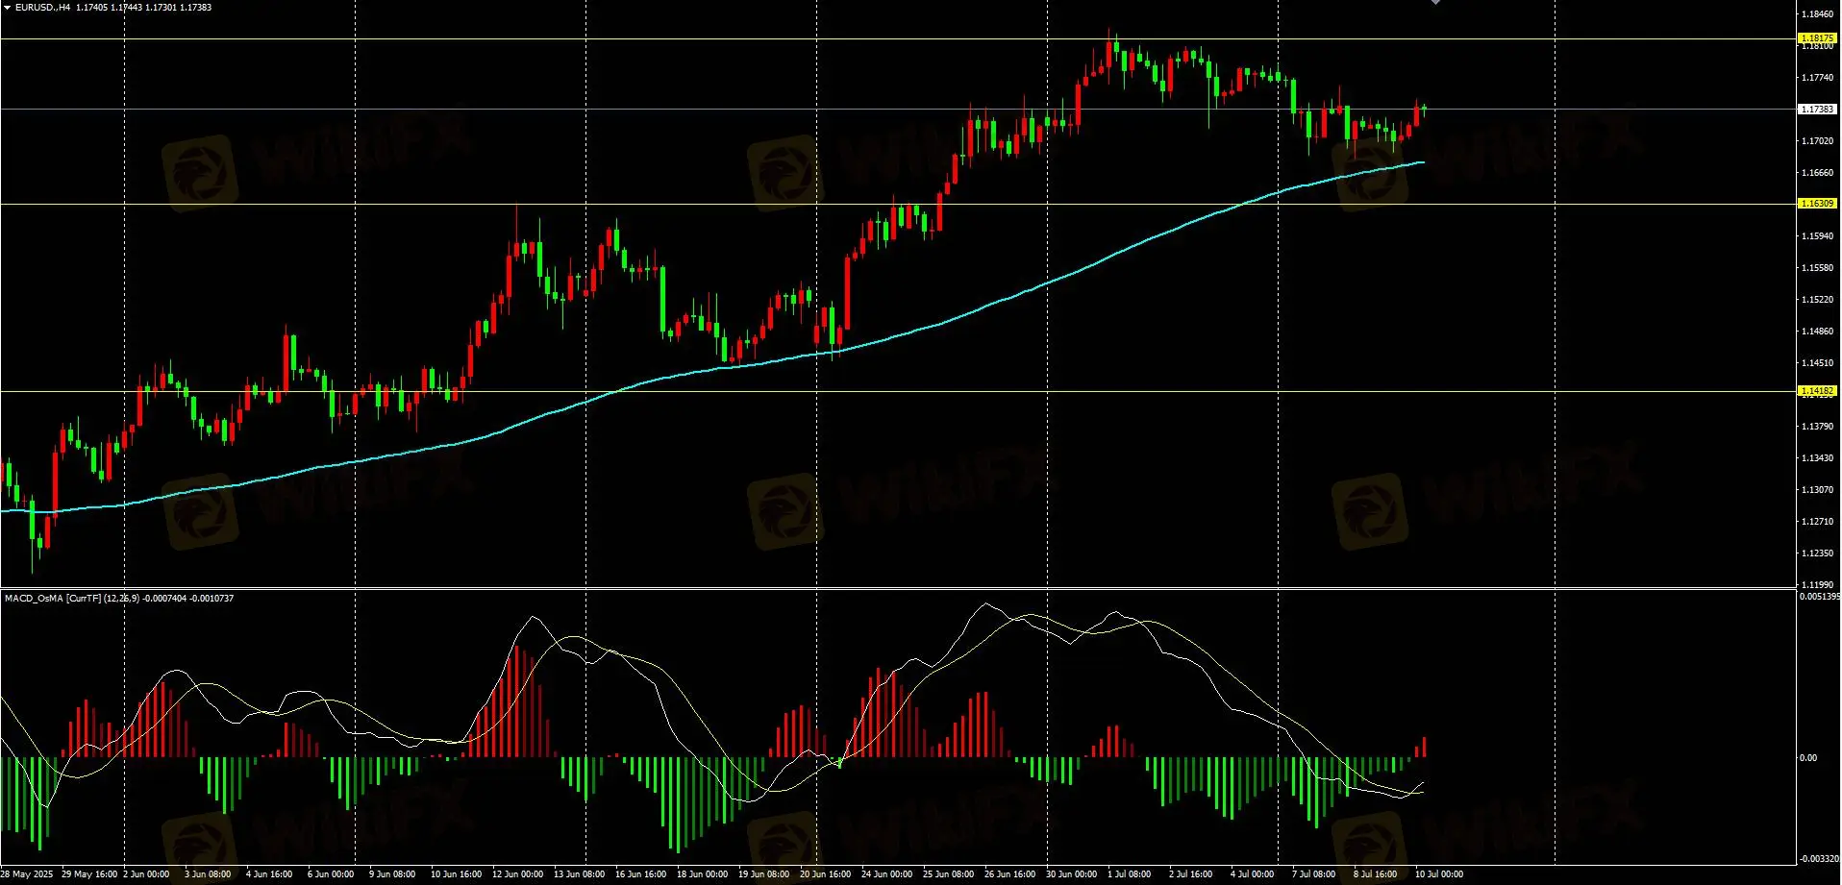Click the 18 Jun 00:00 time label
1842x885 pixels.
pyautogui.click(x=703, y=874)
